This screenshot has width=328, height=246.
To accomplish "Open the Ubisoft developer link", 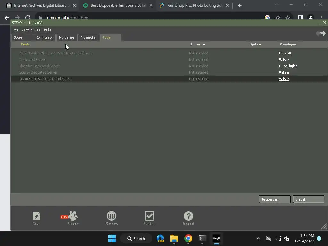I will [x=285, y=53].
